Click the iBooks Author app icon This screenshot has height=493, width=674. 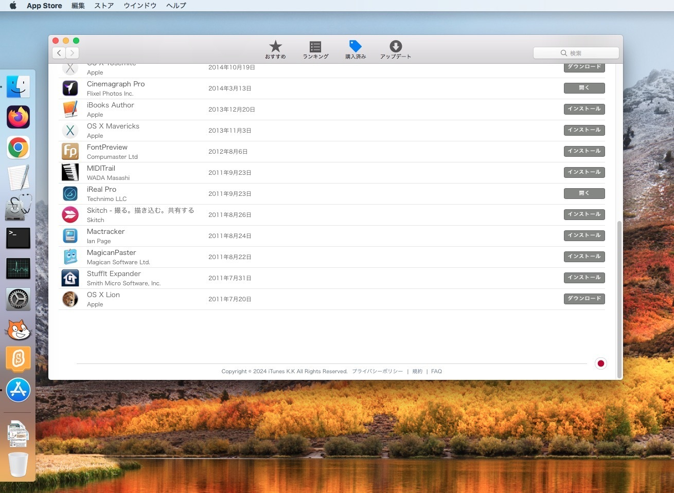[70, 109]
